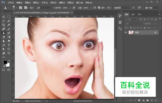Open the 样本 sample source dropdown
The height and width of the screenshot is (103, 162).
[122, 8]
